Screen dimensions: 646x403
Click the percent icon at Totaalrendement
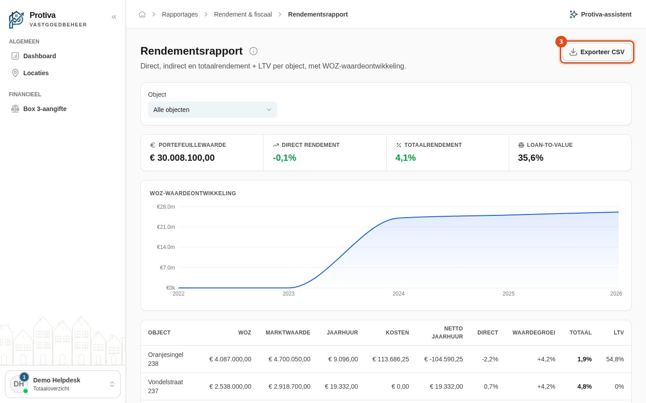(x=398, y=145)
